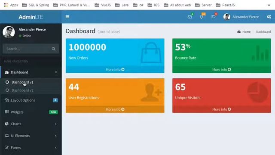
Task: Click Alexander Pierce avatar in header
Action: 227,17
